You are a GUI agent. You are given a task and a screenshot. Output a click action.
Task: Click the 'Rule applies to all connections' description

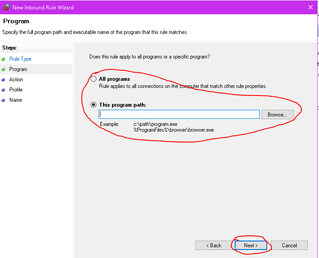pos(182,86)
